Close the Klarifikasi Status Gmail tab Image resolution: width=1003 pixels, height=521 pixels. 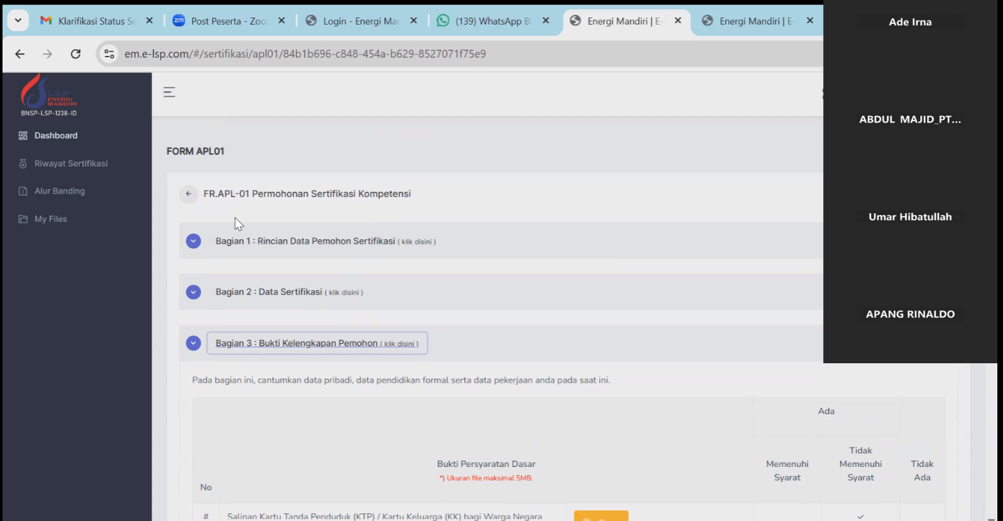coord(150,21)
